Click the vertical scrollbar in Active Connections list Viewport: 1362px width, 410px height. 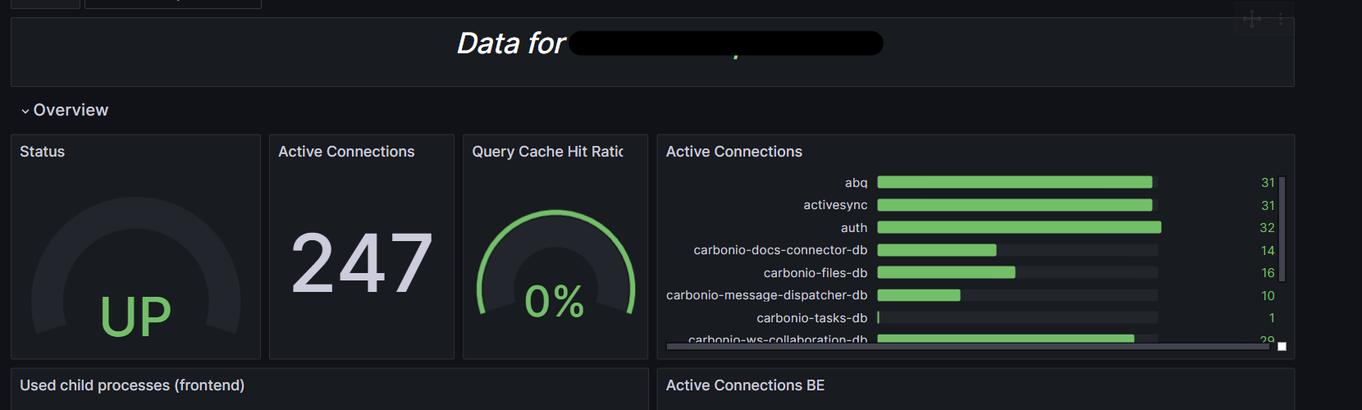1282,229
